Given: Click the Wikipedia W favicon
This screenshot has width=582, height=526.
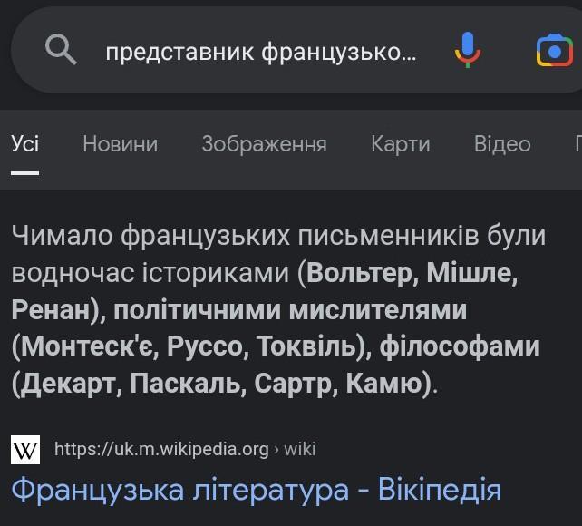Looking at the screenshot, I should tap(25, 449).
